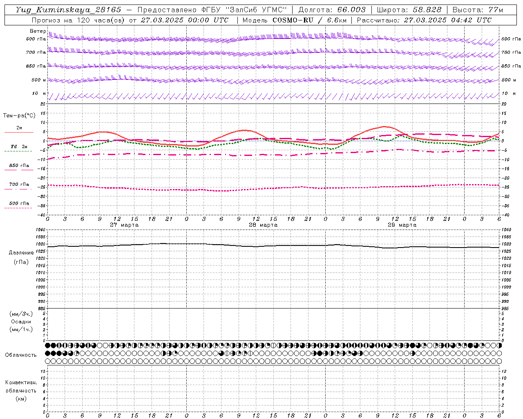523x419 pixels.
Task: Click the Тем-ра(°C) axis label
Action: [19, 115]
